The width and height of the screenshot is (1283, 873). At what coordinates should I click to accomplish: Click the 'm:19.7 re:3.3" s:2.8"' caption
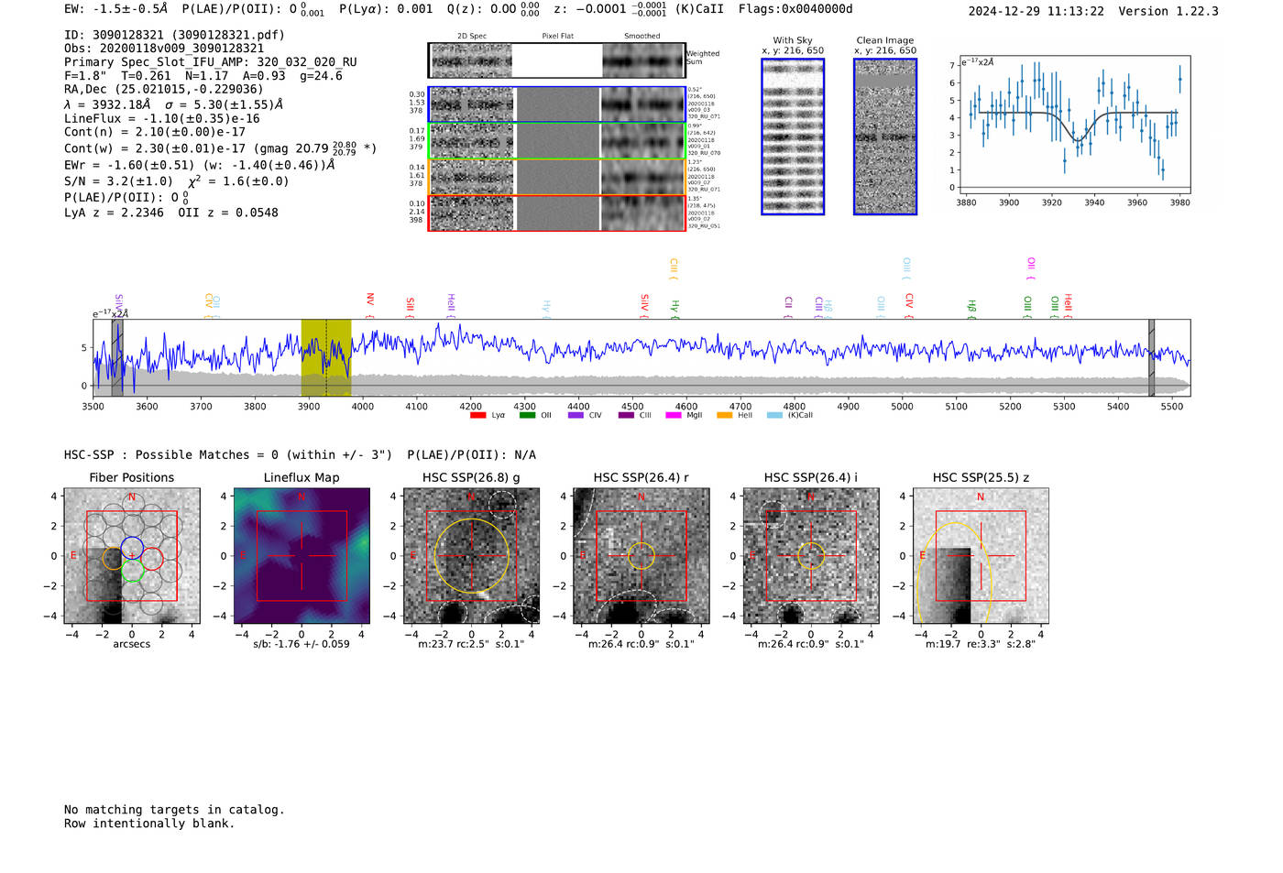click(x=981, y=644)
